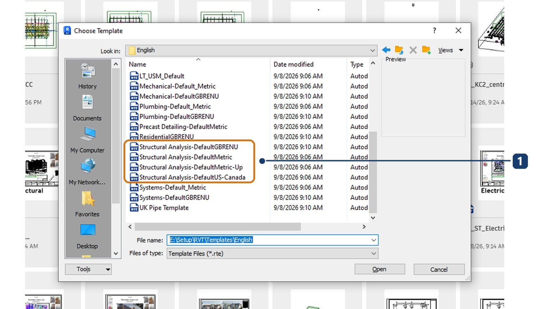The width and height of the screenshot is (536, 309).
Task: Select Systems-DefaultGBRENU template
Action: (x=174, y=198)
